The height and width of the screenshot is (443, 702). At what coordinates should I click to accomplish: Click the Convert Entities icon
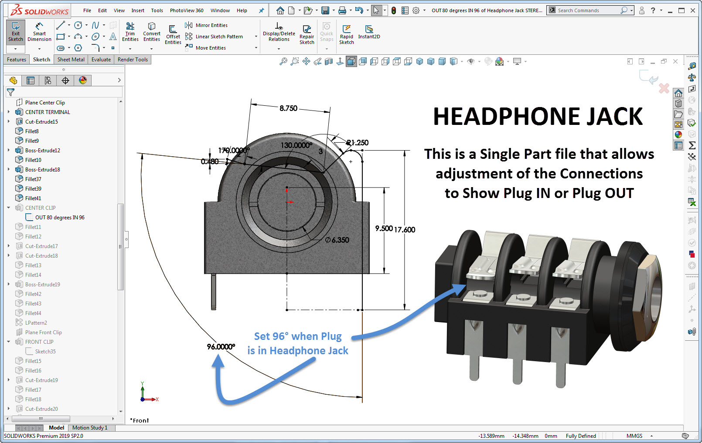pos(151,32)
